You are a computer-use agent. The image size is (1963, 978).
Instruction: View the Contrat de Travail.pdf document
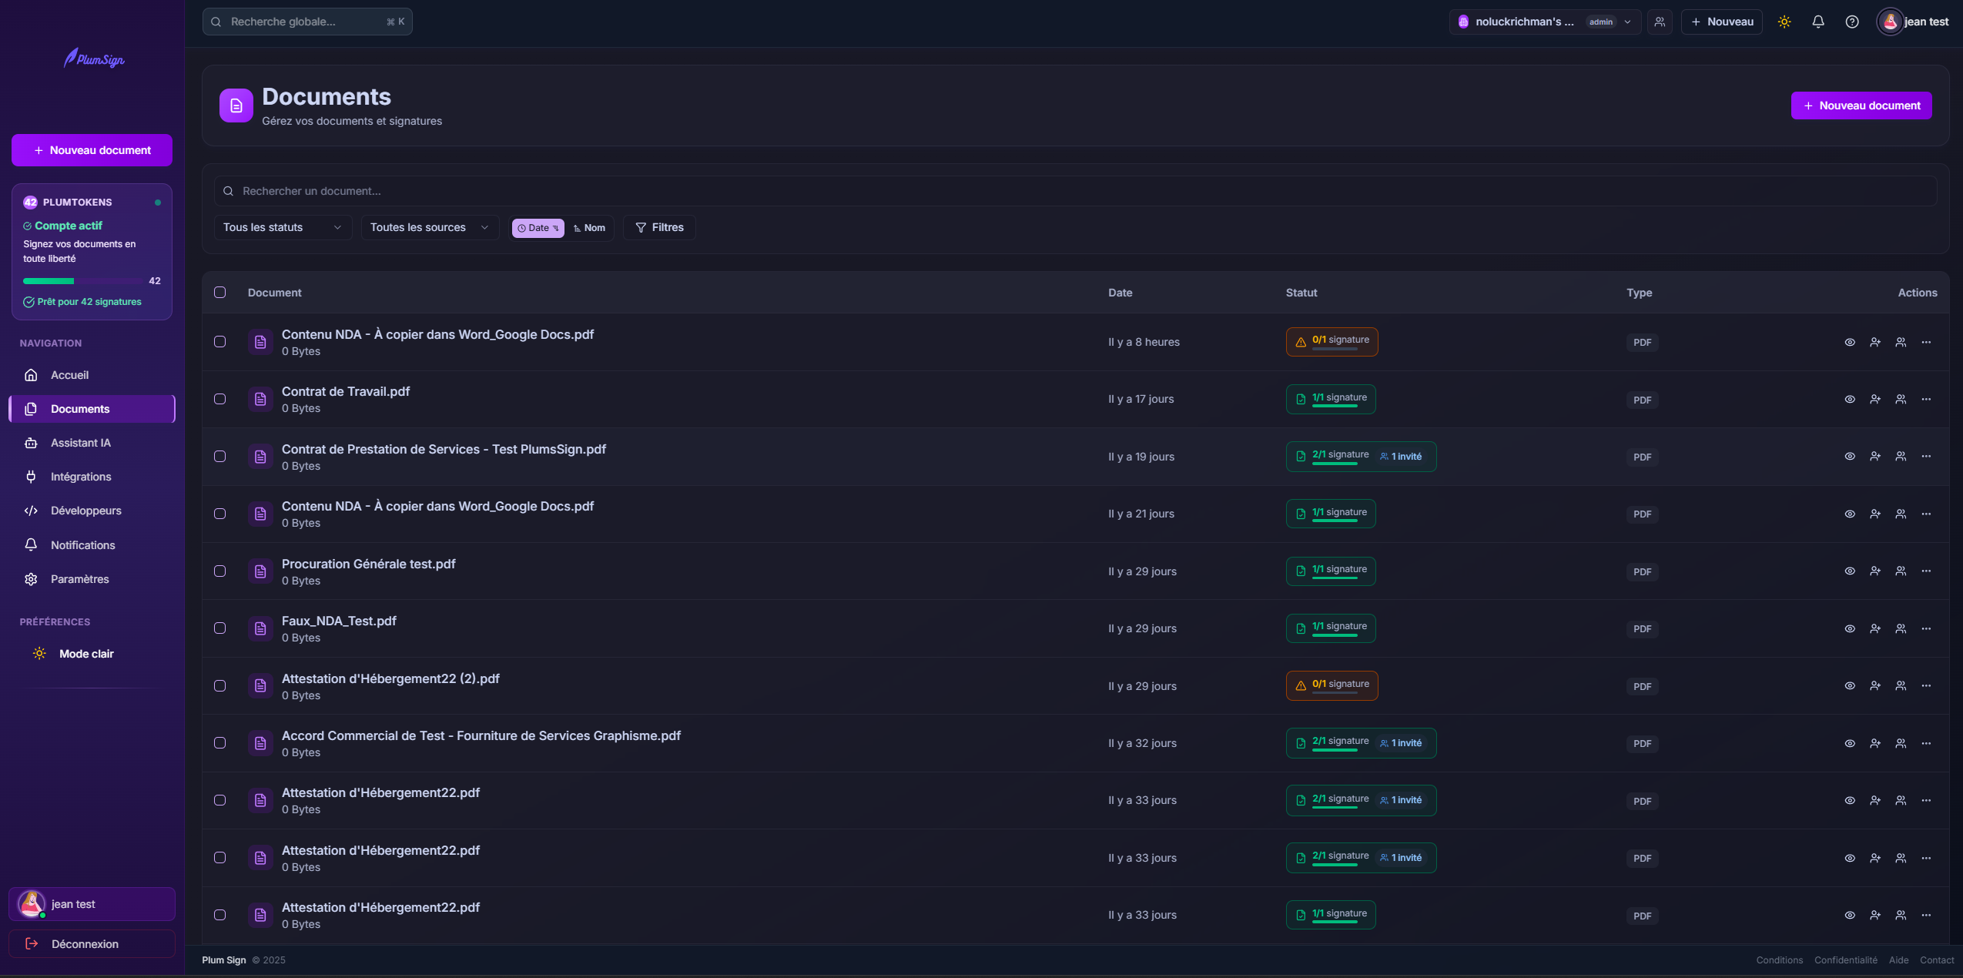click(x=1850, y=399)
